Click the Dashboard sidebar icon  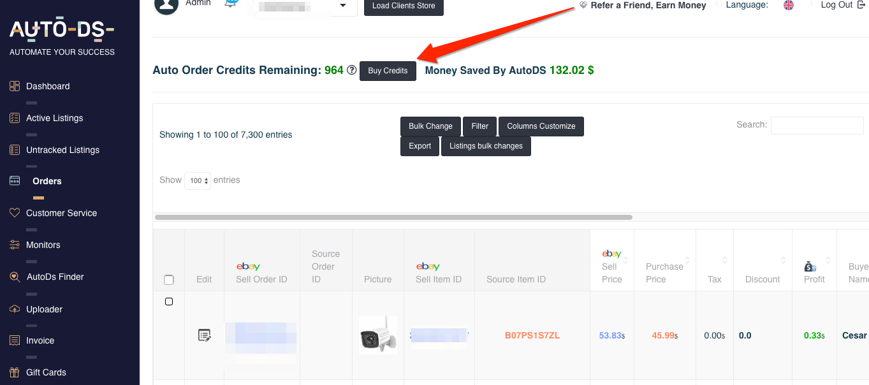[15, 86]
